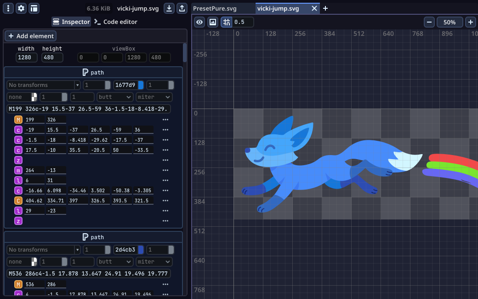
Task: Open options menu for l 29 -23 row
Action: [165, 211]
